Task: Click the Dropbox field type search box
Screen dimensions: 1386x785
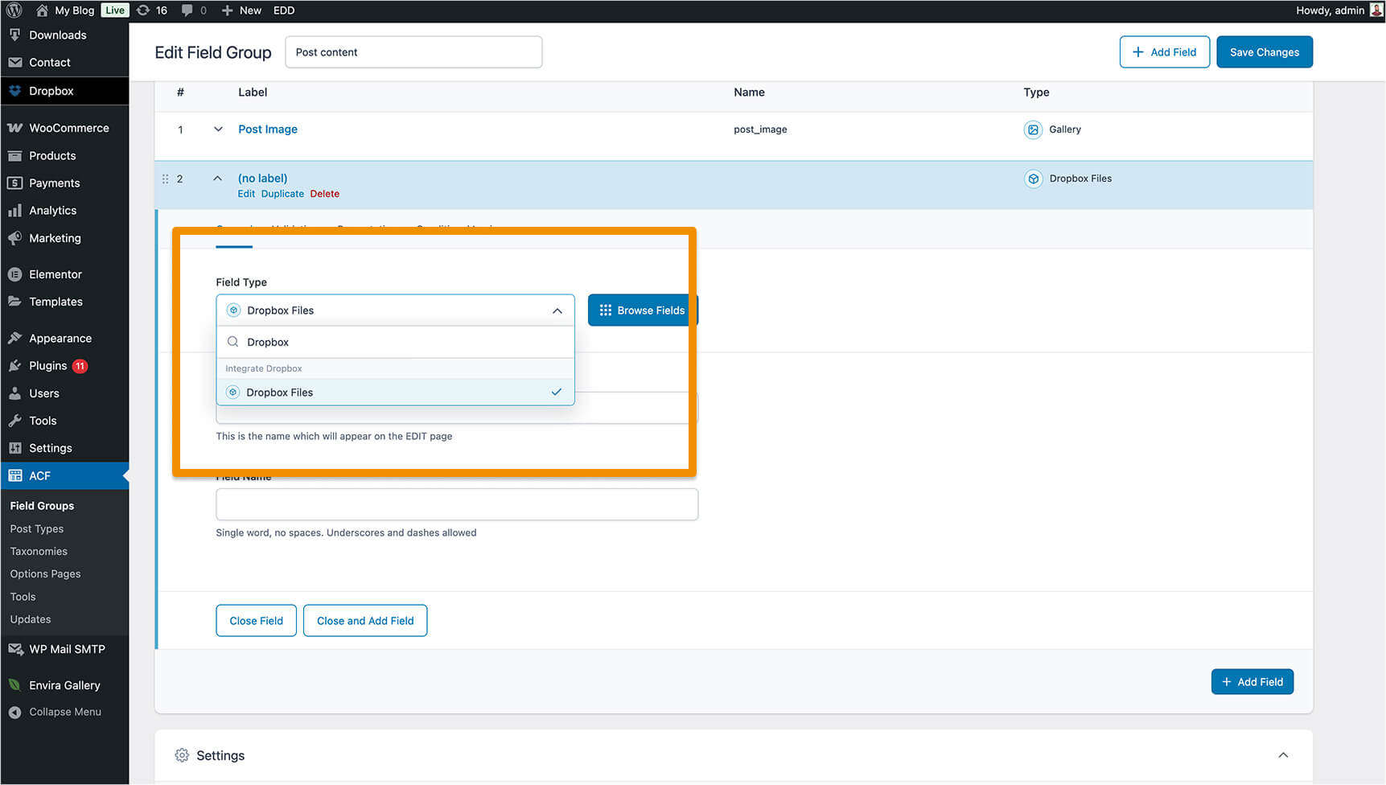Action: tap(395, 342)
